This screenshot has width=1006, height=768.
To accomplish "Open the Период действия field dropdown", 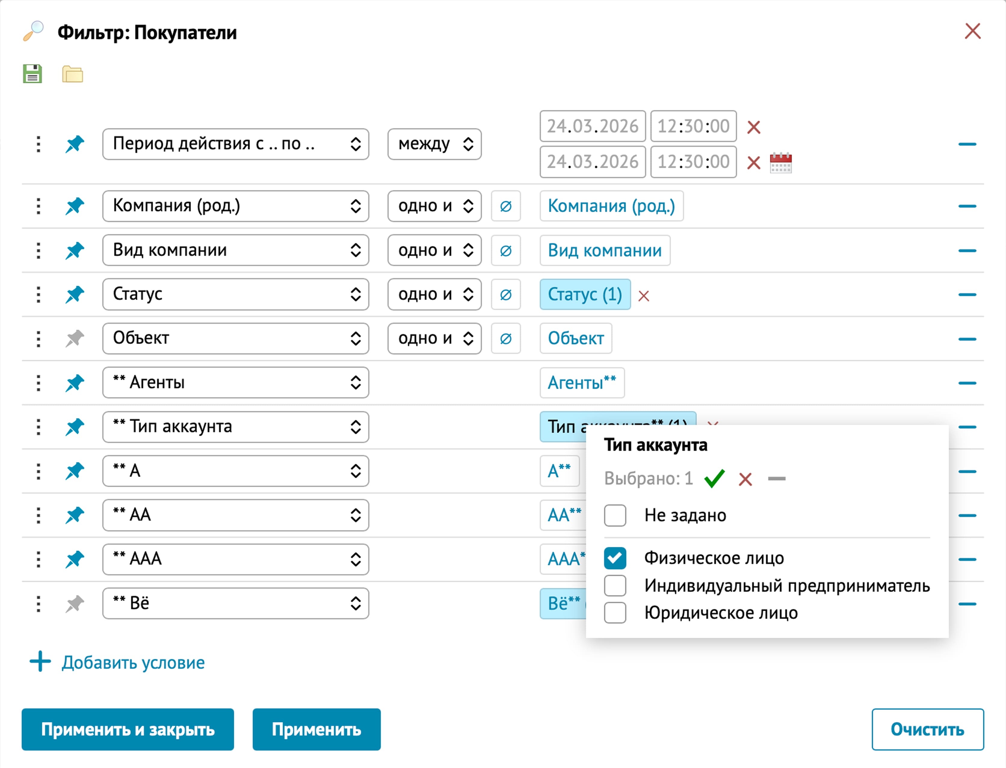I will point(235,144).
